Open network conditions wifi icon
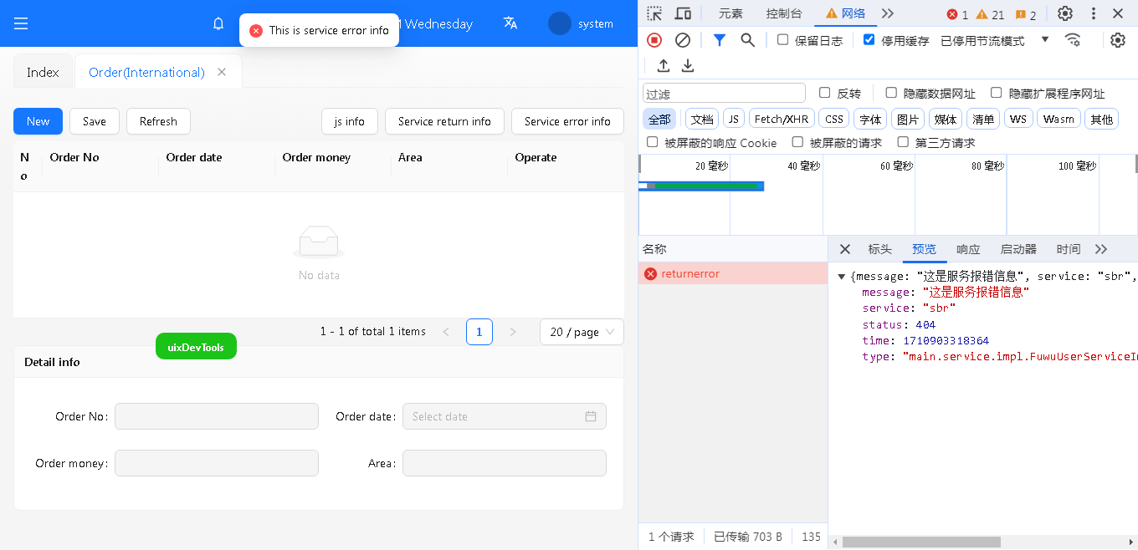The height and width of the screenshot is (550, 1138). (x=1073, y=39)
